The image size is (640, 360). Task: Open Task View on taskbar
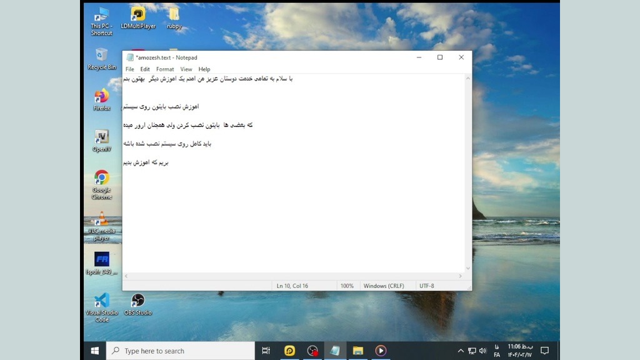(266, 351)
